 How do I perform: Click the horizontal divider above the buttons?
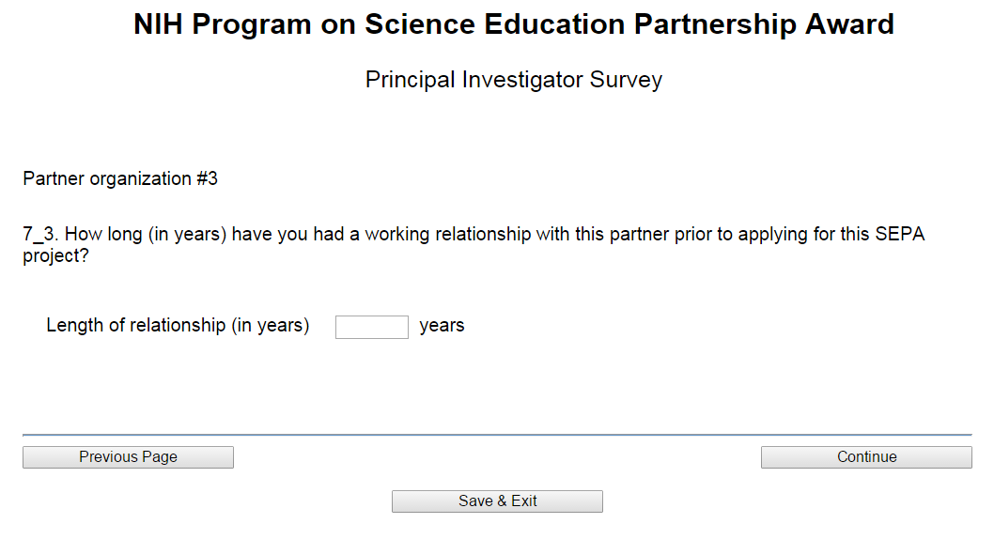[497, 435]
